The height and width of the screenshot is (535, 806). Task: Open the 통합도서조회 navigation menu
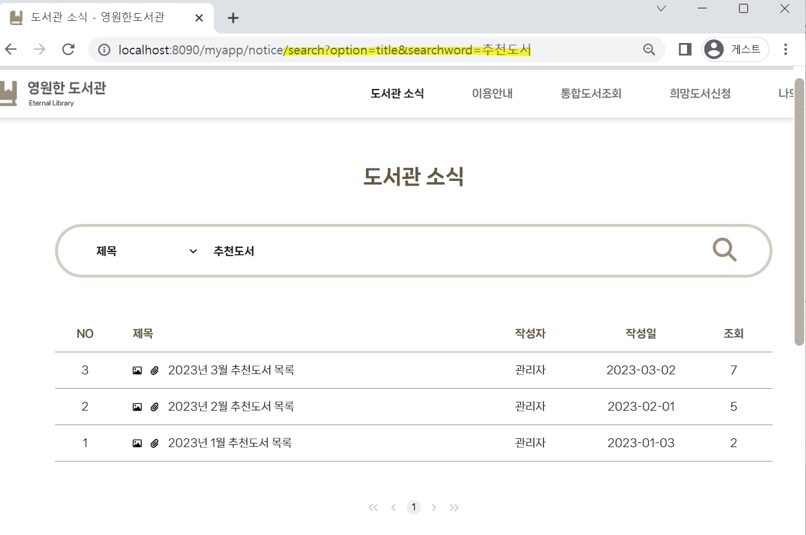[591, 94]
